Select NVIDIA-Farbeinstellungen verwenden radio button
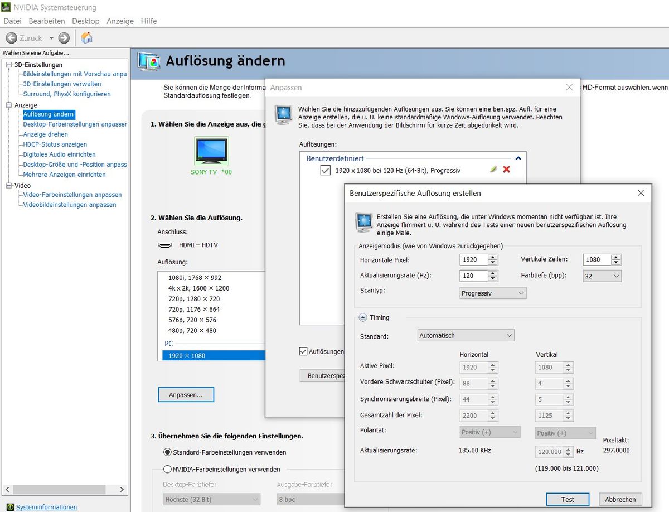This screenshot has width=669, height=512. pos(167,469)
